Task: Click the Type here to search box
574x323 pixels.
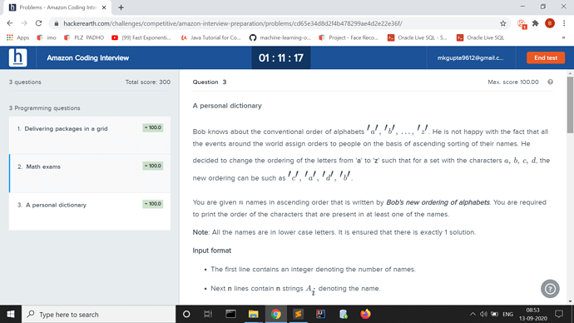Action: 99,314
